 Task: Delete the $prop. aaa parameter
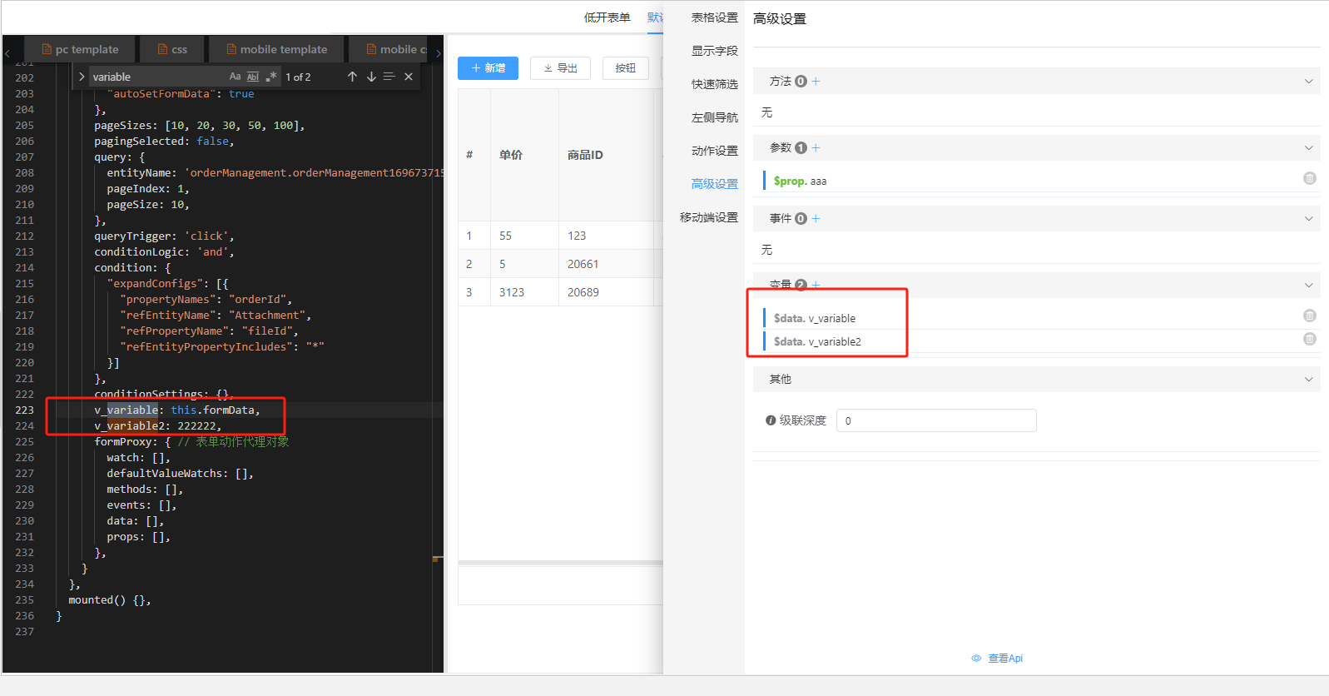[1309, 178]
